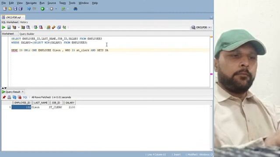
Task: Select the cell containing 132
Action: [21, 107]
